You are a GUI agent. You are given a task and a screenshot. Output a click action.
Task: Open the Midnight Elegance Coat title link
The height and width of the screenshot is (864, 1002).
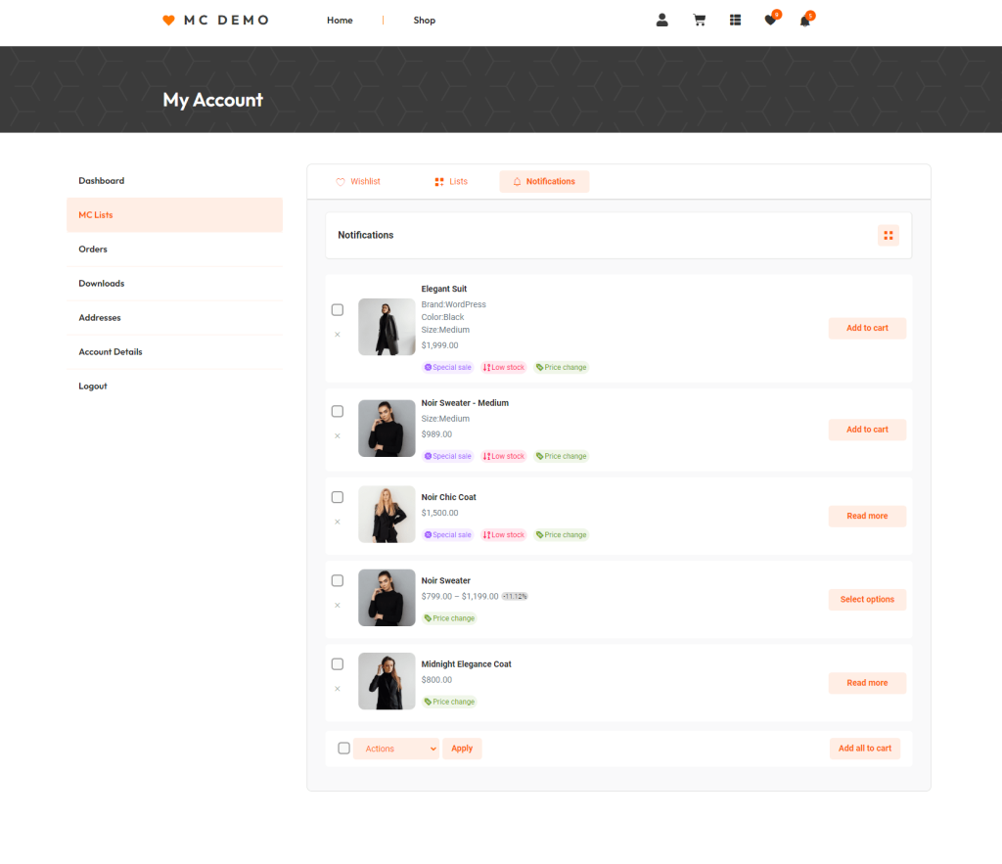[x=467, y=664]
